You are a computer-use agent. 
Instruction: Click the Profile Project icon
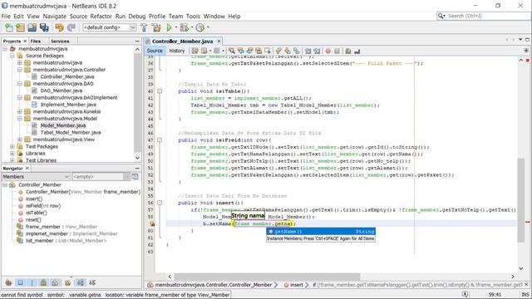[x=200, y=27]
